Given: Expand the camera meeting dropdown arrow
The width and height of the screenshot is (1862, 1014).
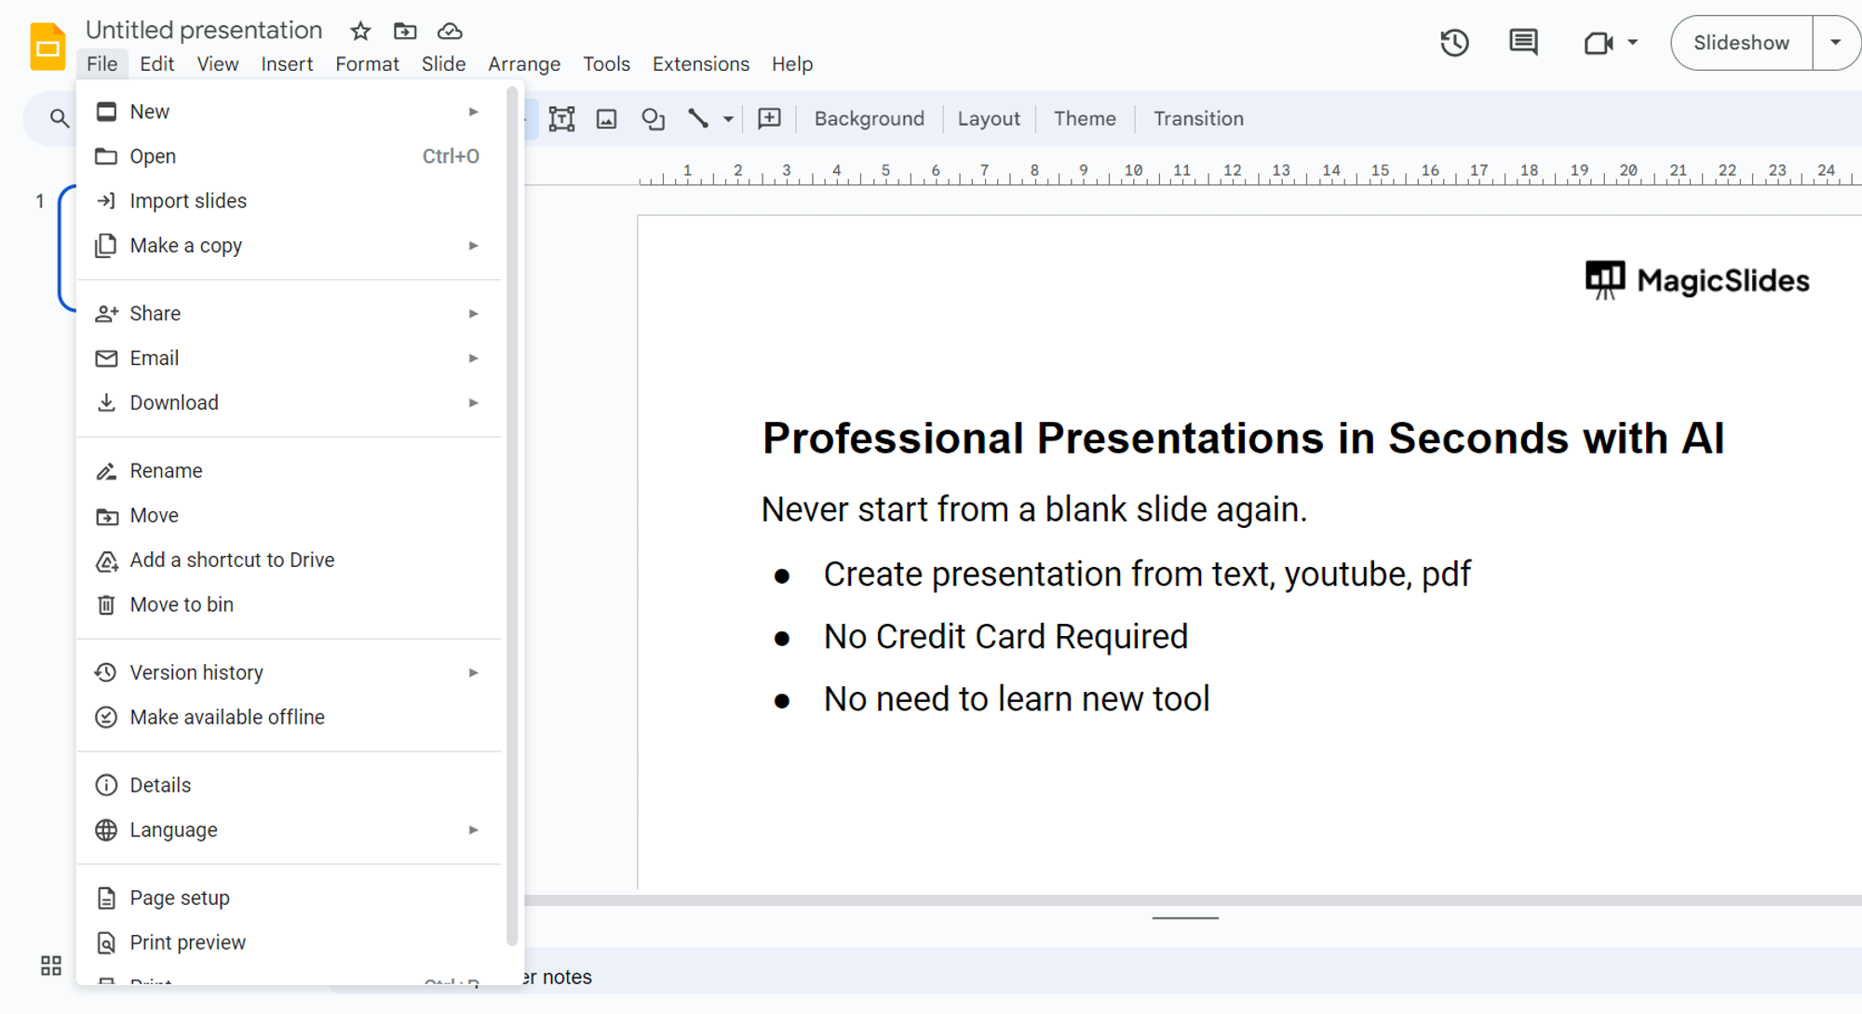Looking at the screenshot, I should click(x=1632, y=43).
